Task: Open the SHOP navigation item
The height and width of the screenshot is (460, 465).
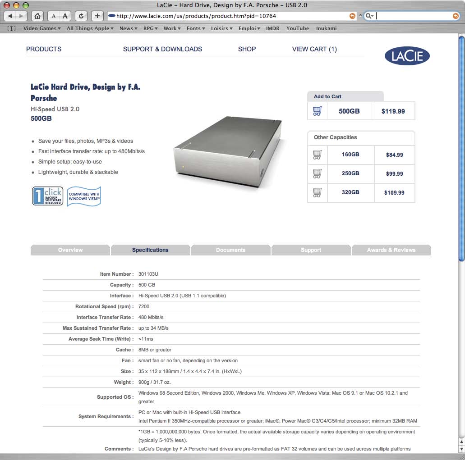Action: point(247,49)
